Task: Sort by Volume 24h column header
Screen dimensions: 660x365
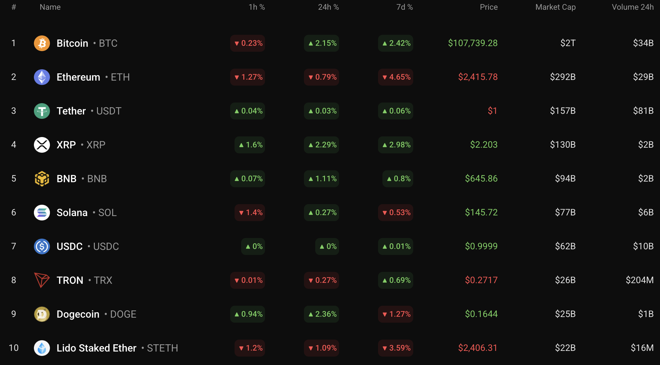Action: [x=632, y=7]
